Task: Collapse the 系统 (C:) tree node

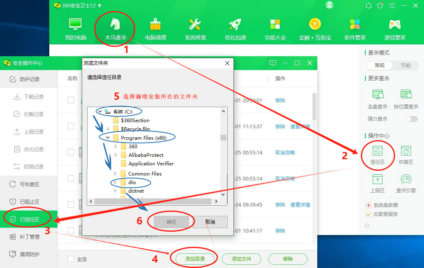Action: (x=100, y=111)
